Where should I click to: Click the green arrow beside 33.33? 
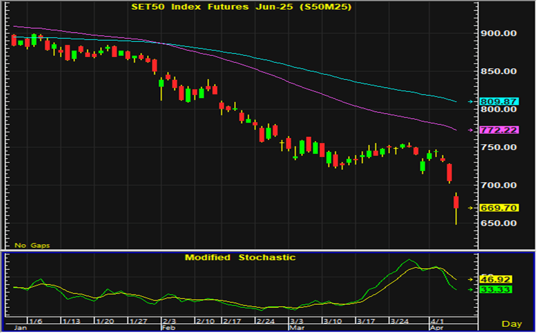(x=470, y=289)
